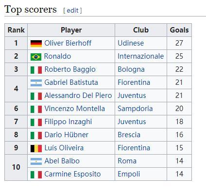Click the Argentine flag beside Abel Balbo
The height and width of the screenshot is (191, 206).
pos(36,161)
